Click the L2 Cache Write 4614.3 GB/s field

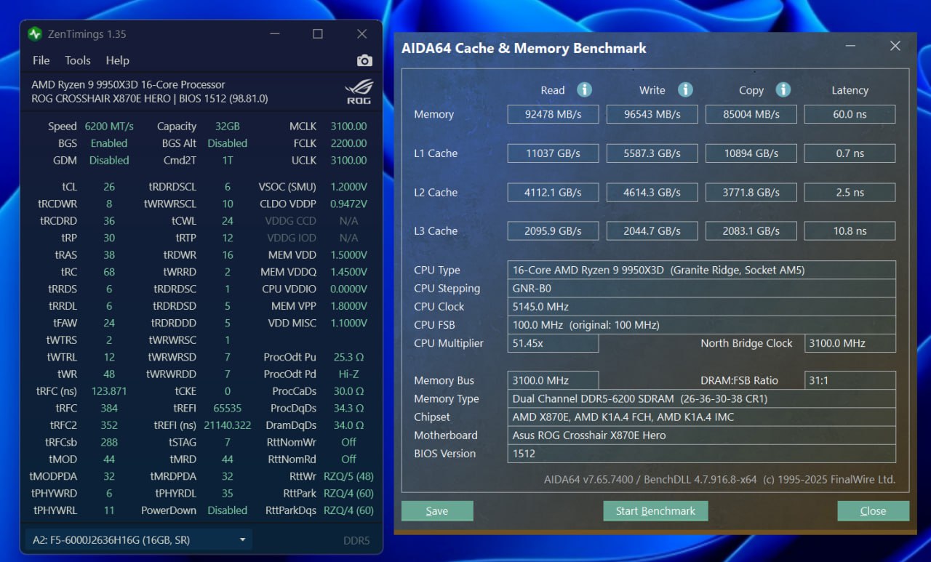pyautogui.click(x=652, y=193)
